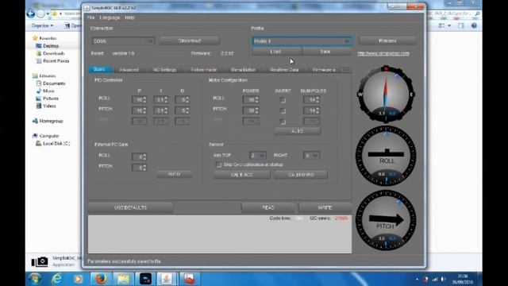Click USE DEFAULTS button
The width and height of the screenshot is (508, 286).
point(130,207)
